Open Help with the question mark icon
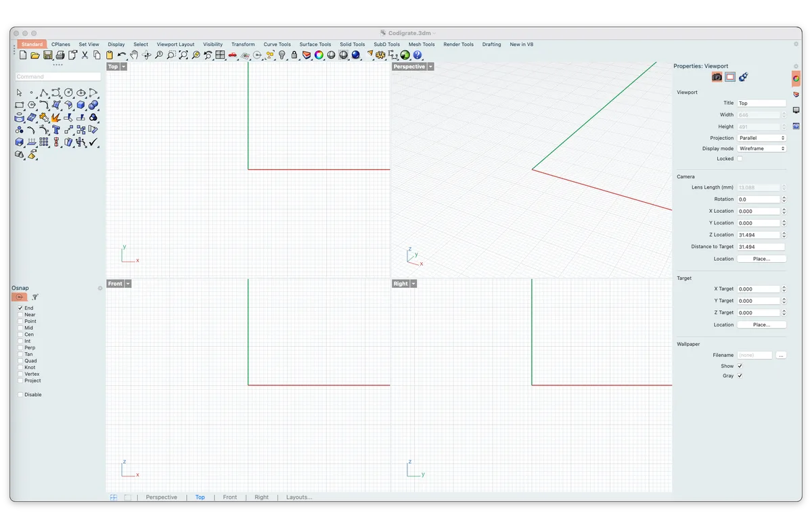 417,55
